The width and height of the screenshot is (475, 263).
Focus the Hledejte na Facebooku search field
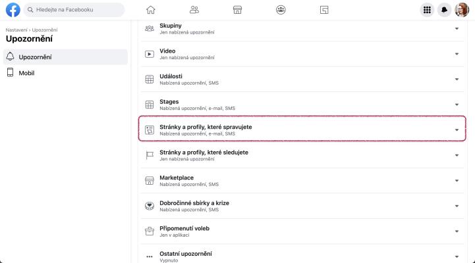(74, 10)
